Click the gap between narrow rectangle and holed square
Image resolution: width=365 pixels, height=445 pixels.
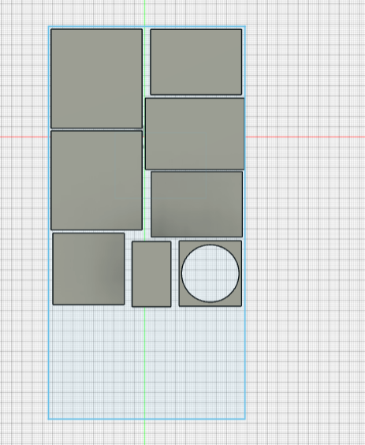click(x=175, y=274)
